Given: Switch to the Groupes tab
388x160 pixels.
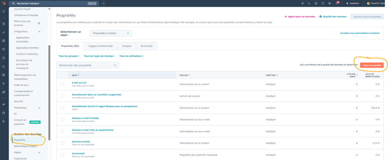Looking at the screenshot, I should (127, 46).
